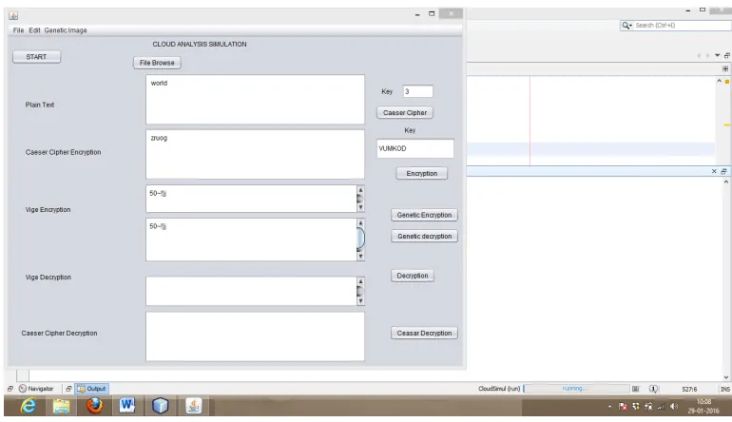This screenshot has width=732, height=422.
Task: Switch to the Output tab
Action: pos(91,389)
